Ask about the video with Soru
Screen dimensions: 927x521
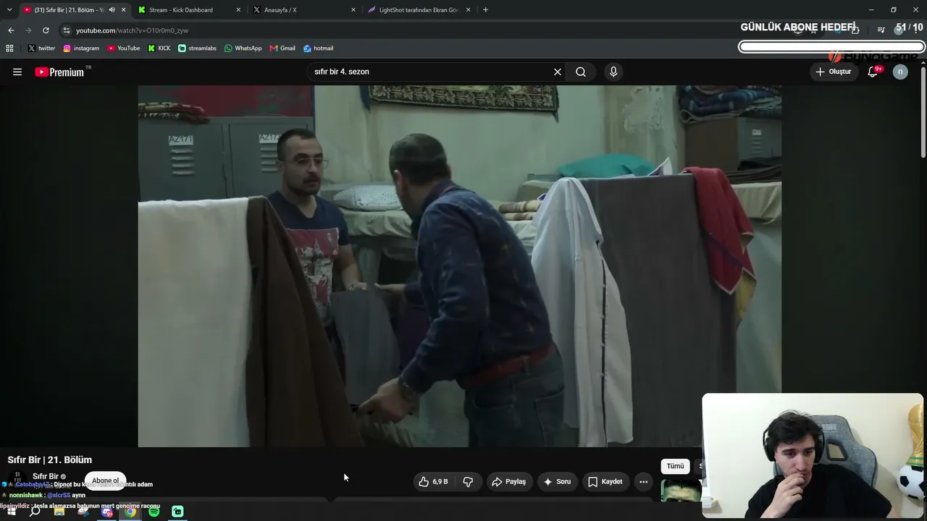pyautogui.click(x=558, y=481)
